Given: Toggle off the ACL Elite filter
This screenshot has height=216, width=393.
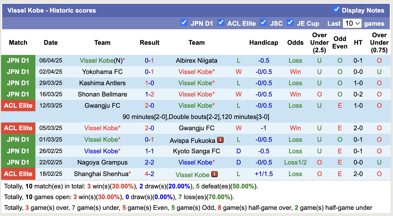Looking at the screenshot, I should point(221,23).
